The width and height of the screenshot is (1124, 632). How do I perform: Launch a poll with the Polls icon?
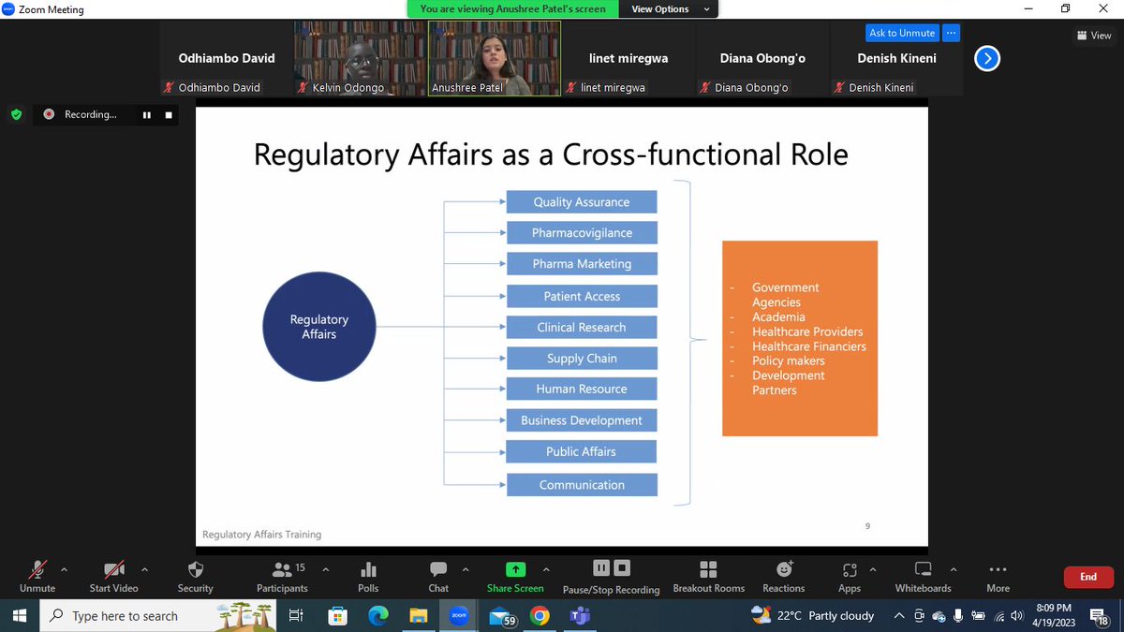(367, 576)
